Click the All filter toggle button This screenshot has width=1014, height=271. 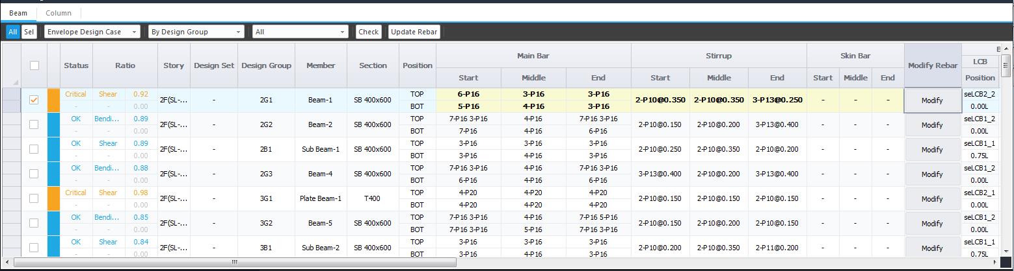click(12, 32)
